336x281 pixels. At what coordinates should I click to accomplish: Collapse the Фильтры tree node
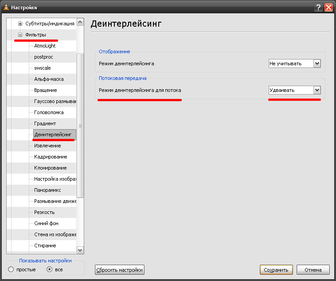click(20, 35)
